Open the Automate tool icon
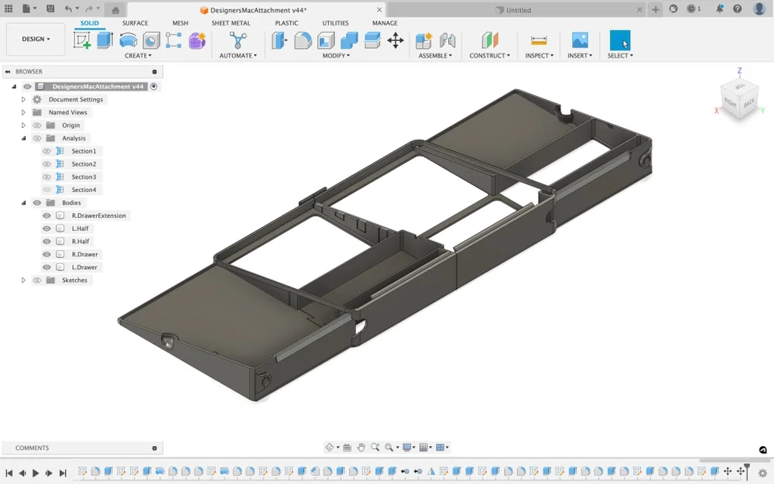This screenshot has height=484, width=774. (x=238, y=40)
